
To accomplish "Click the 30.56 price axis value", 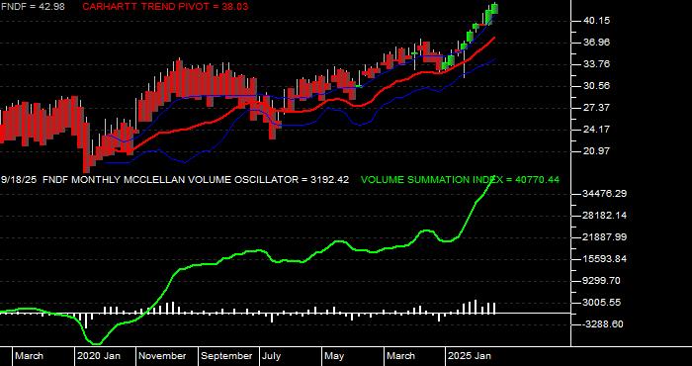I will [597, 86].
